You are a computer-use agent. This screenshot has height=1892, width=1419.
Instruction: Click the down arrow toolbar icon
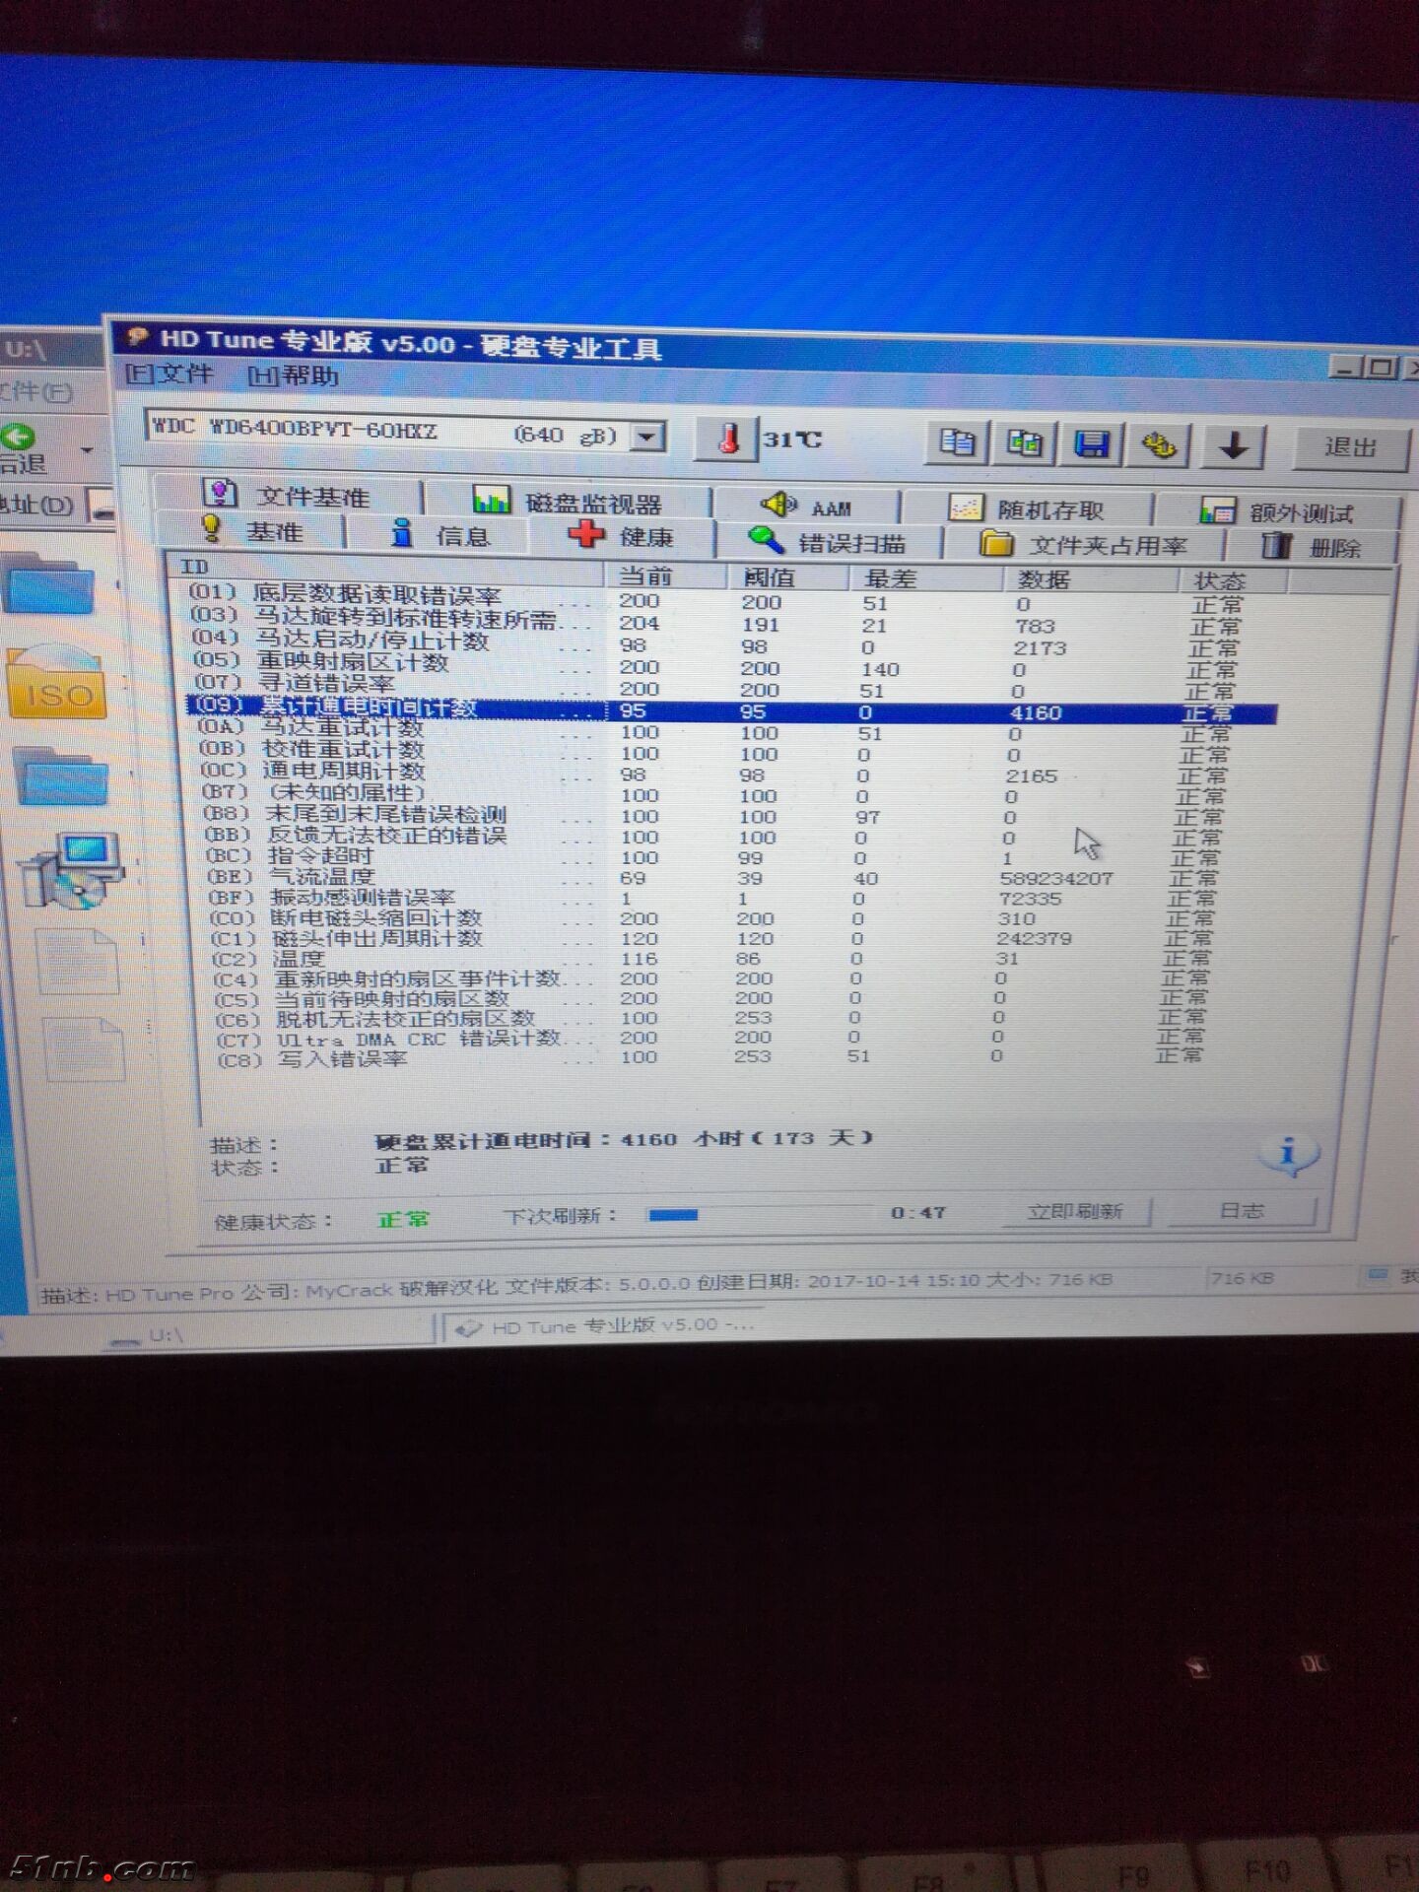coord(1232,447)
